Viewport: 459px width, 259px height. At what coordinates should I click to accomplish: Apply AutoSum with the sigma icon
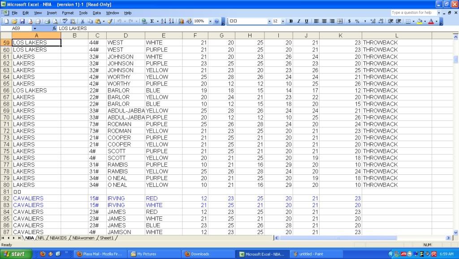tap(152, 21)
